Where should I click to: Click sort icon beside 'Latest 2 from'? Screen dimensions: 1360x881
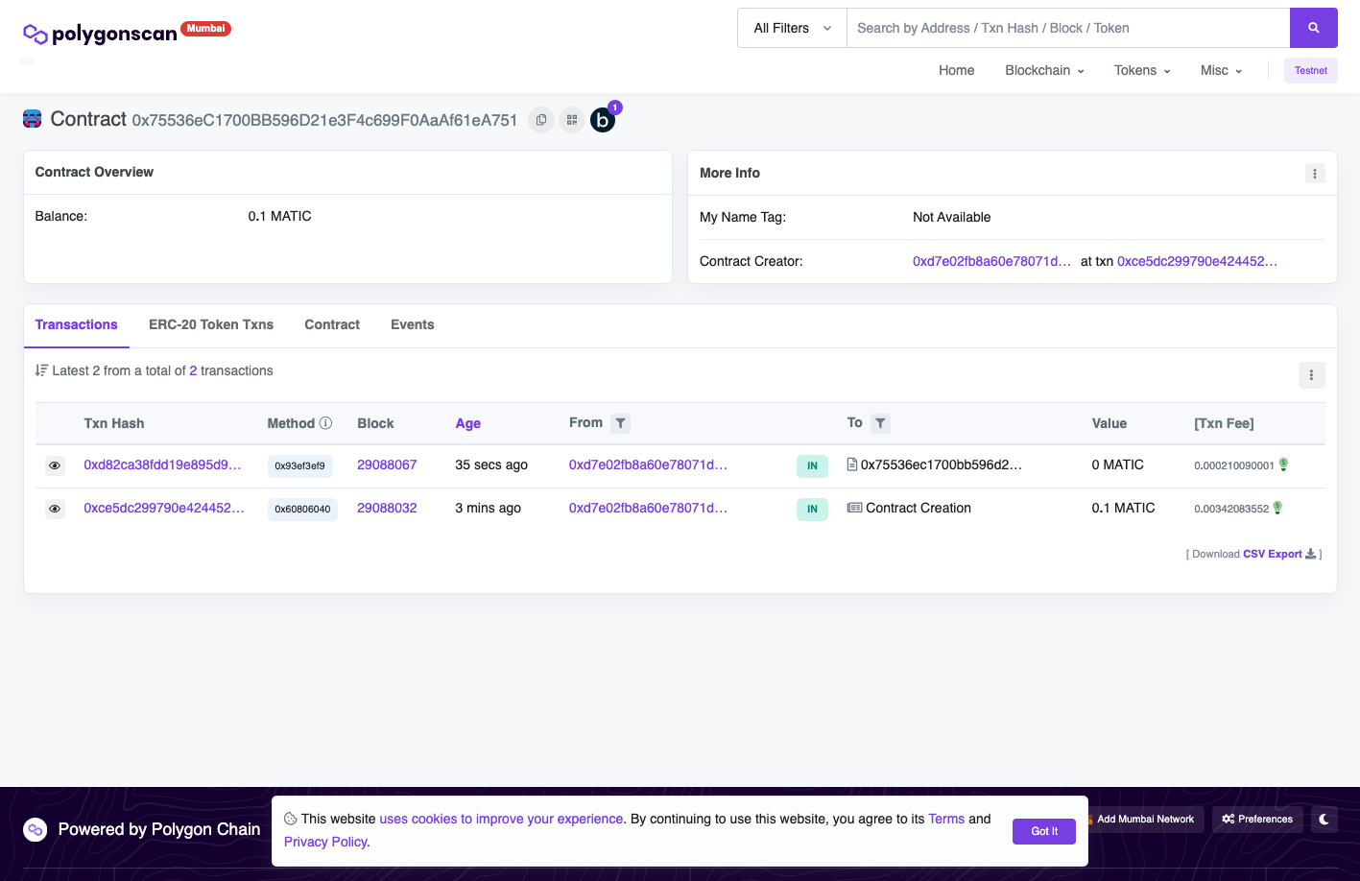coord(41,370)
